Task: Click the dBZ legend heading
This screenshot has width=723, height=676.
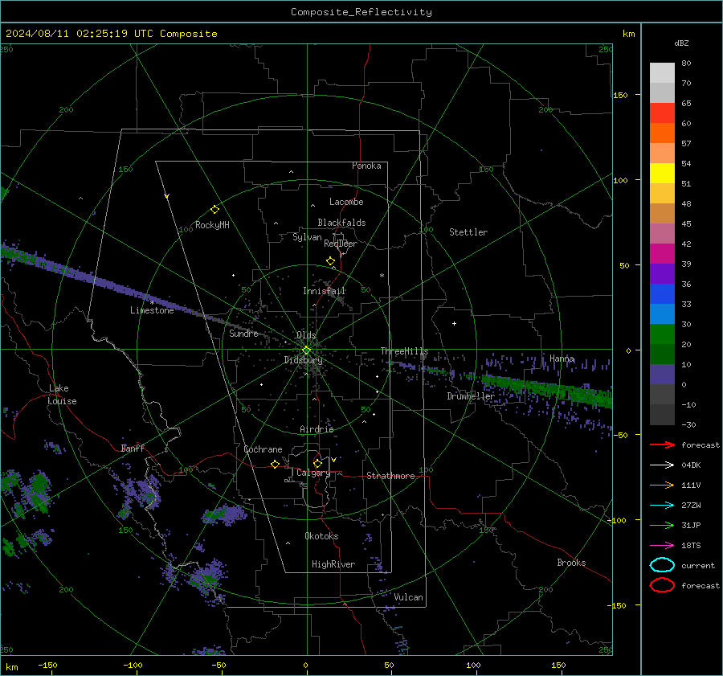Action: [681, 43]
